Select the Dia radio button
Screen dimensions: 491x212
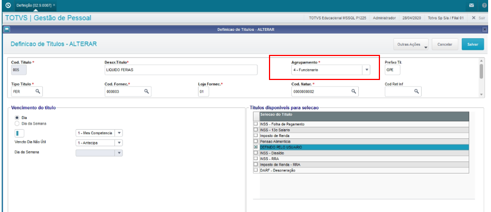[17, 118]
